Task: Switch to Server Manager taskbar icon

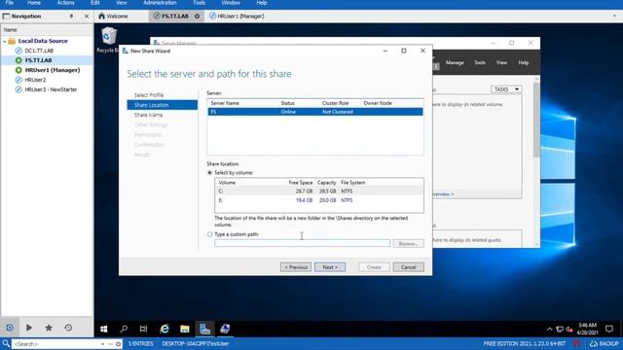Action: coord(204,329)
